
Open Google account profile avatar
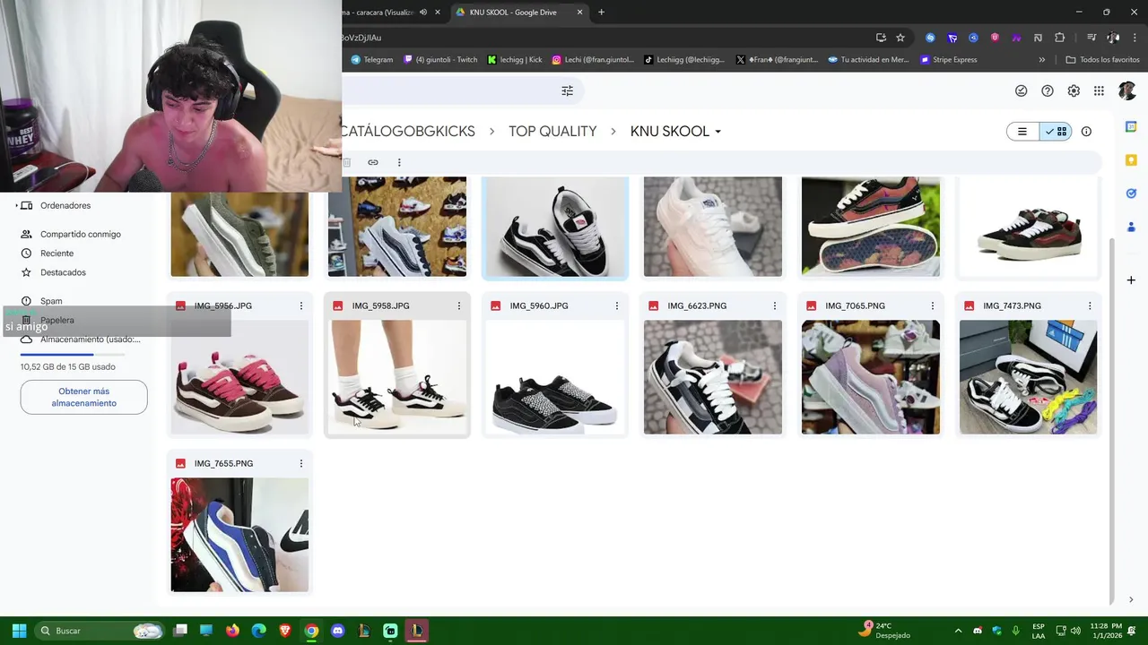click(x=1127, y=90)
